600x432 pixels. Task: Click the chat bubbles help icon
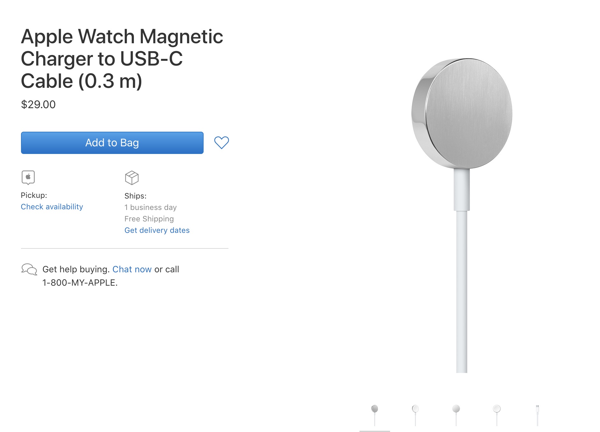pos(29,269)
